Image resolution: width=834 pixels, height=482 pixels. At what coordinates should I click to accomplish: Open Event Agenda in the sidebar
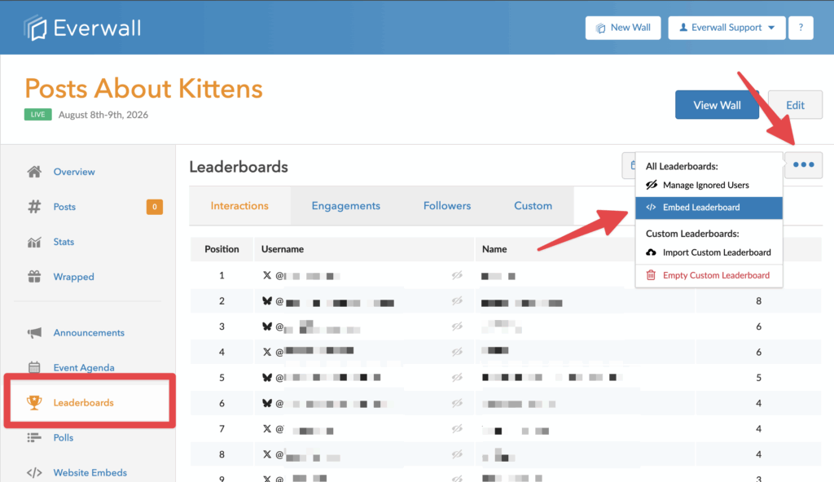(84, 368)
